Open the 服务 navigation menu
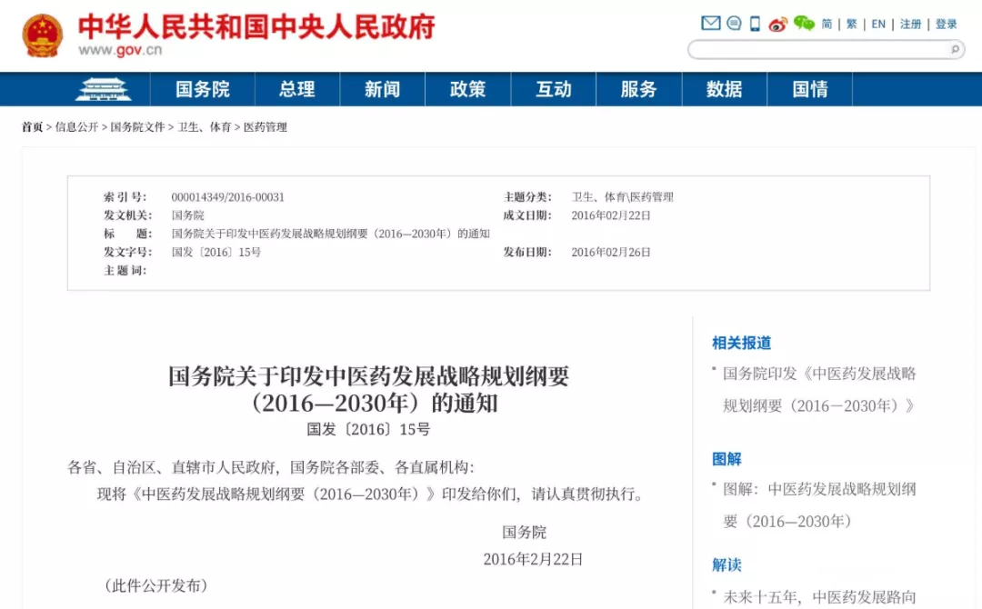The width and height of the screenshot is (982, 609). click(x=638, y=89)
